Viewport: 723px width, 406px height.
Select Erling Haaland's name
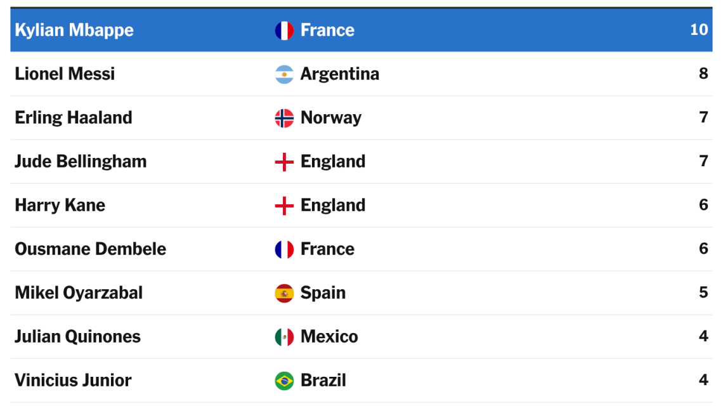pos(74,118)
